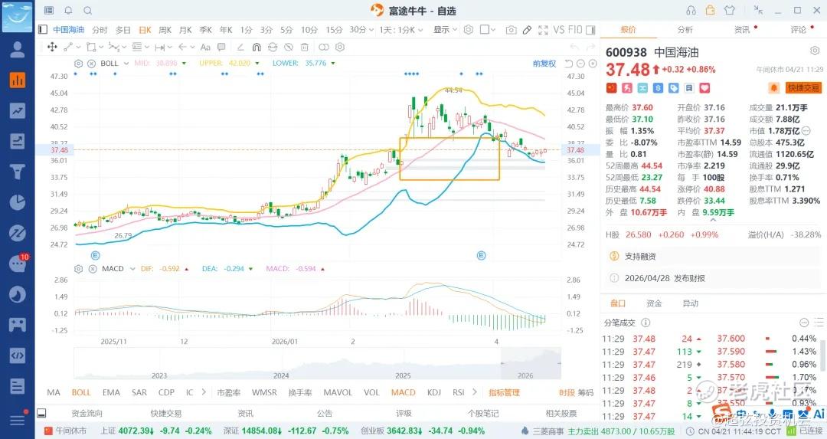Click the timeline range navigator handle
Image resolution: width=827 pixels, height=439 pixels.
501,364
